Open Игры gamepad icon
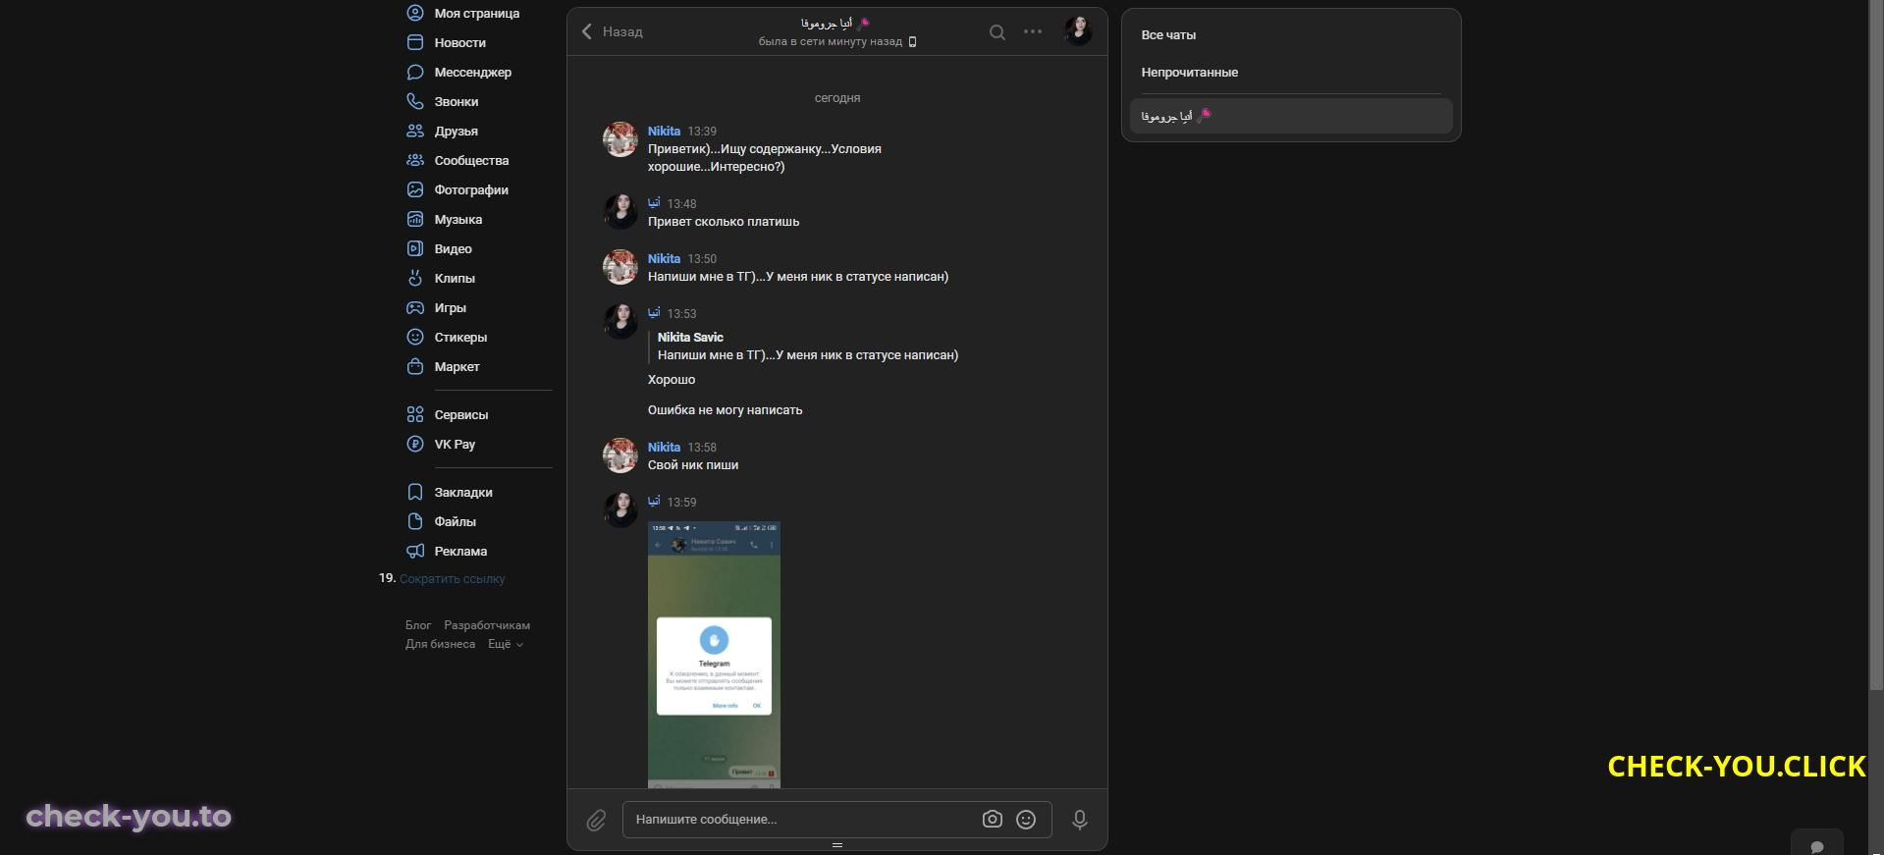This screenshot has width=1884, height=855. [x=415, y=307]
